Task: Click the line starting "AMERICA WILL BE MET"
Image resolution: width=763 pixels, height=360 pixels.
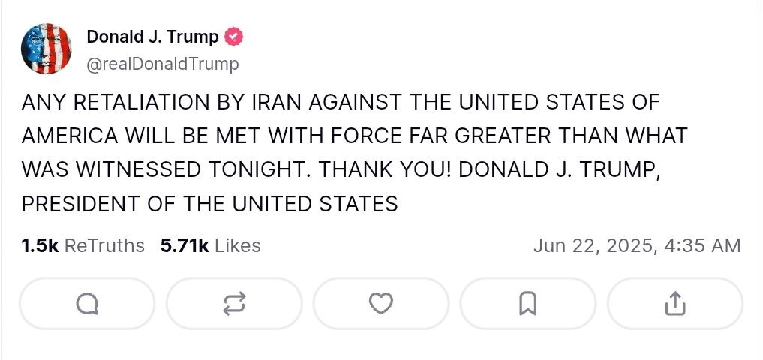Action: [354, 136]
